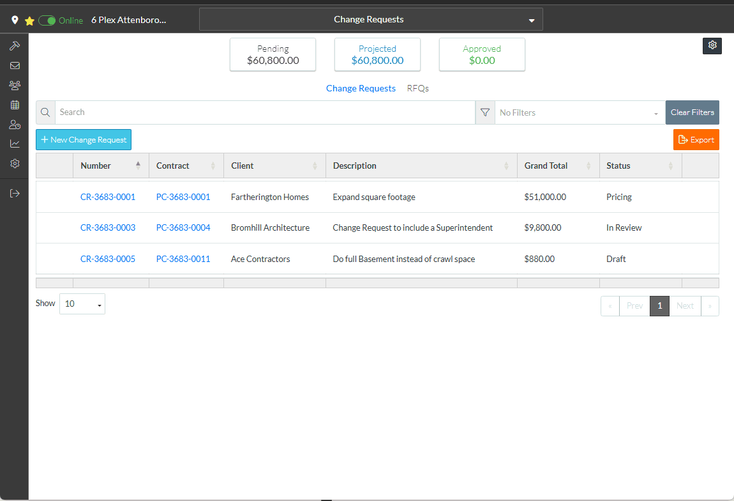Select the Change Requests tab

(361, 88)
